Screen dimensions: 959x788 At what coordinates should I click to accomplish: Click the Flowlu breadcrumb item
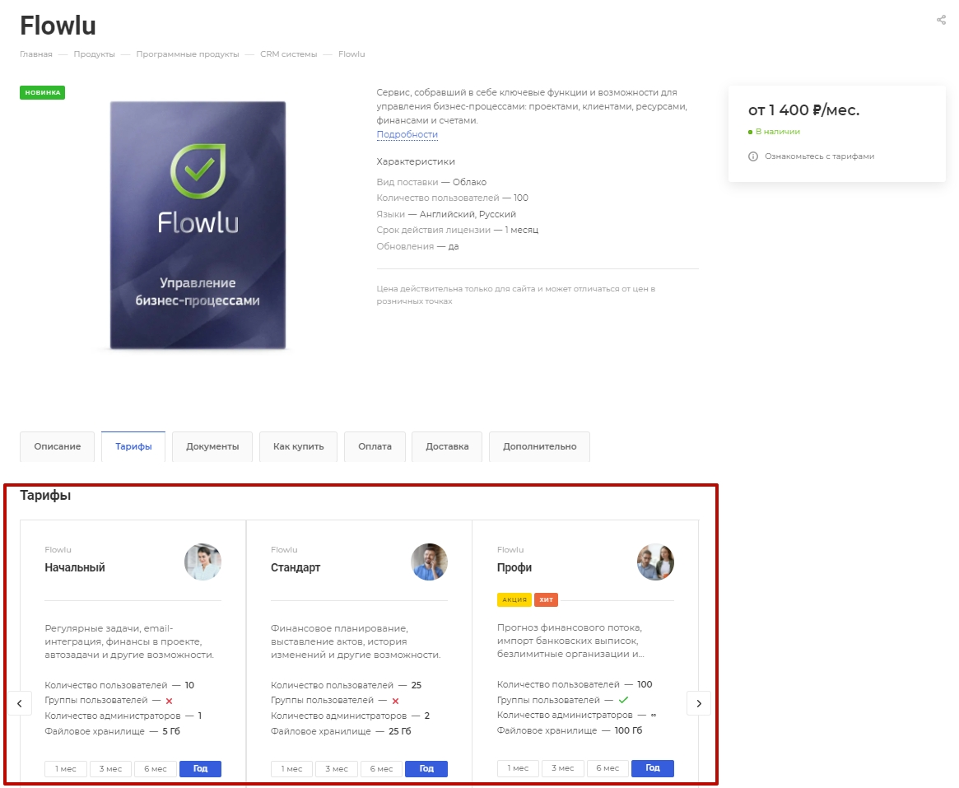(351, 54)
